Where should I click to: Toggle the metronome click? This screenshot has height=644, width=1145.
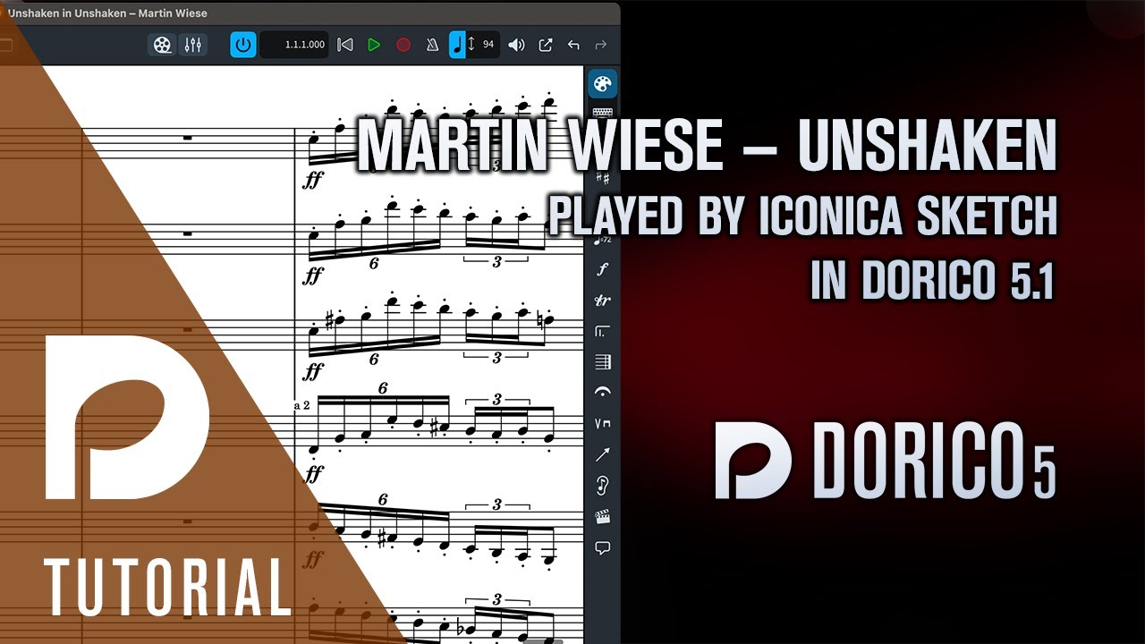(x=432, y=45)
